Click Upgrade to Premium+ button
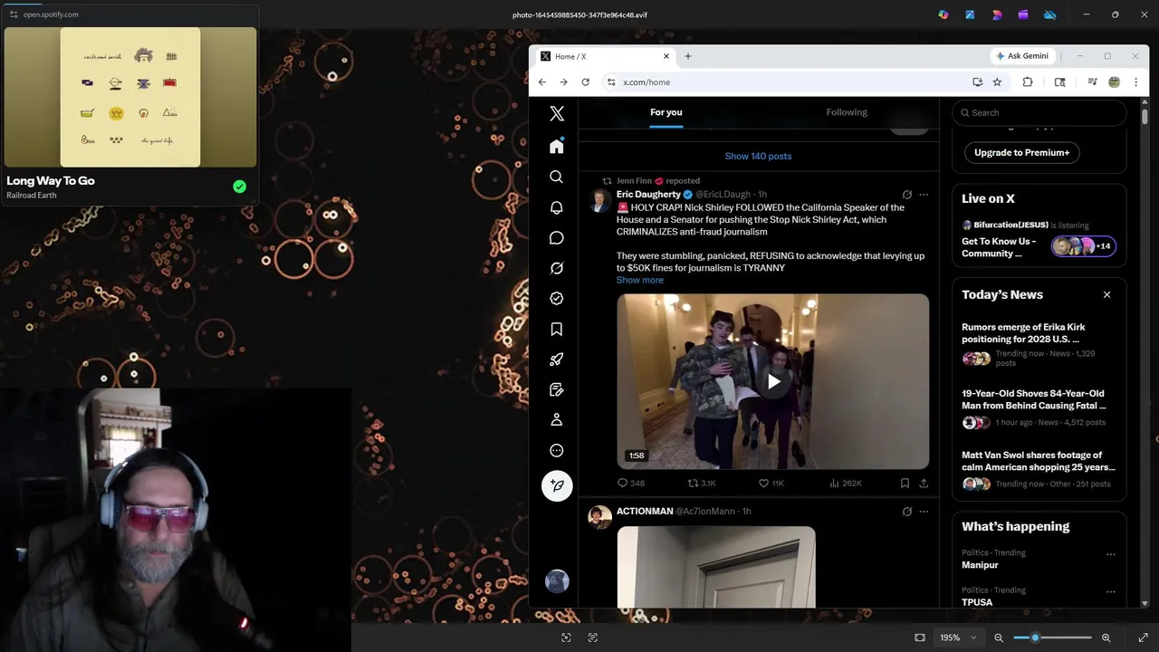This screenshot has width=1159, height=652. pos(1021,153)
